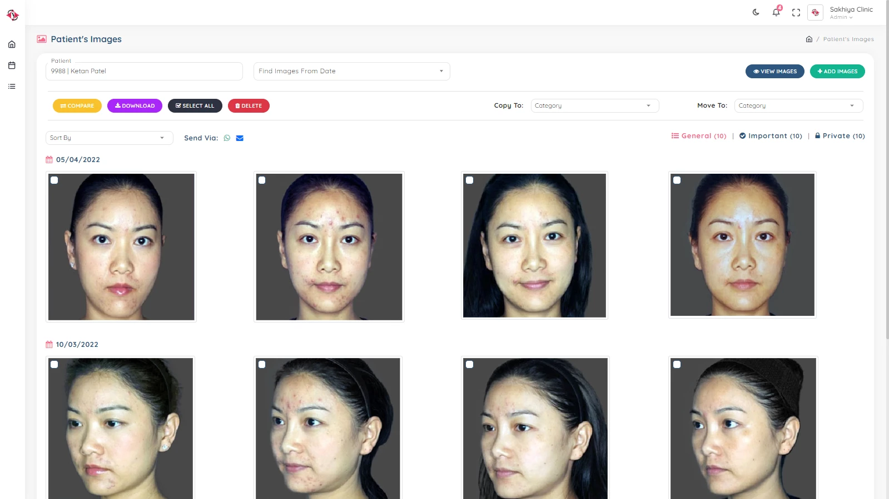889x499 pixels.
Task: Send images via email envelope icon
Action: (x=240, y=138)
